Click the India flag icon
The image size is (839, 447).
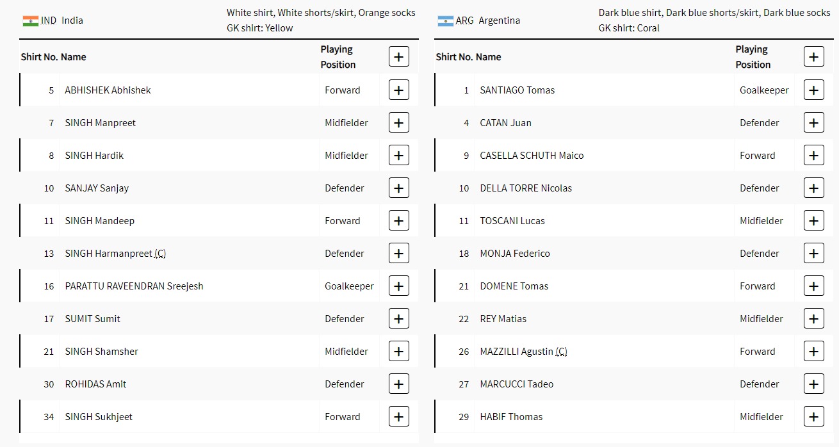pos(30,20)
